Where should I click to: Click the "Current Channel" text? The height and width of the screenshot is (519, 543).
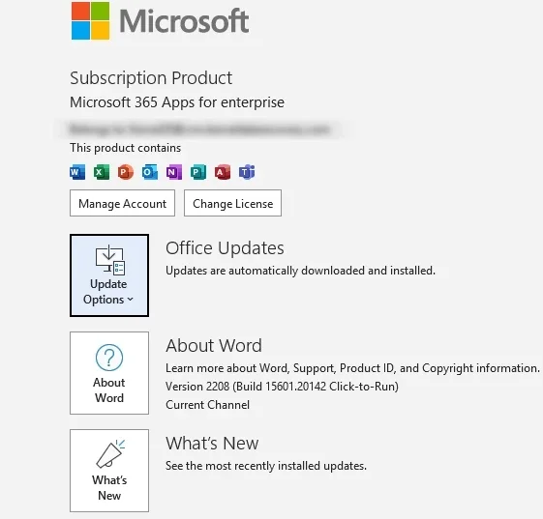tap(207, 405)
